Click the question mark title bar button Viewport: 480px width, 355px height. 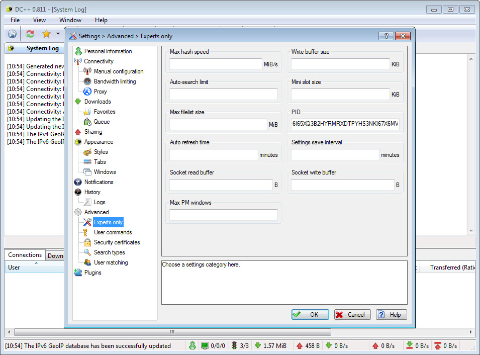[x=386, y=36]
